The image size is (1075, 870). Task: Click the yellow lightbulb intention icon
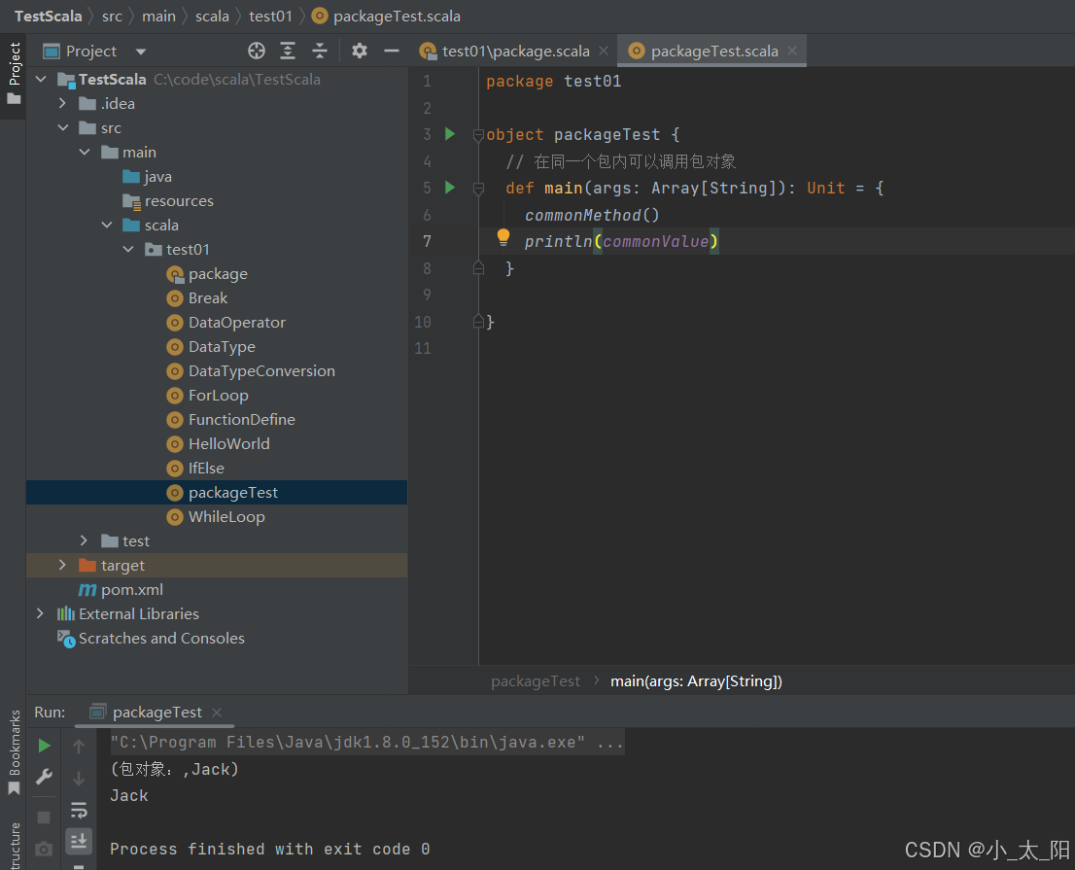(503, 238)
